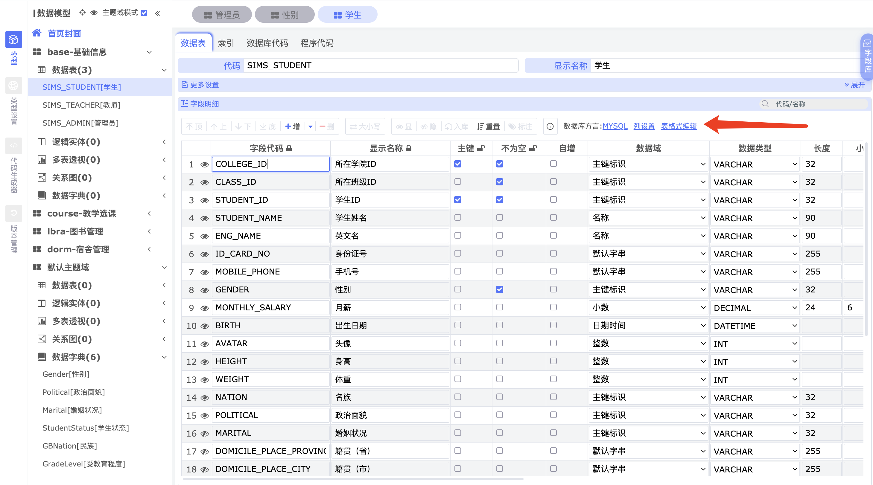Open the 版本管理 history icon
Viewport: 873px width, 485px height.
pos(13,213)
